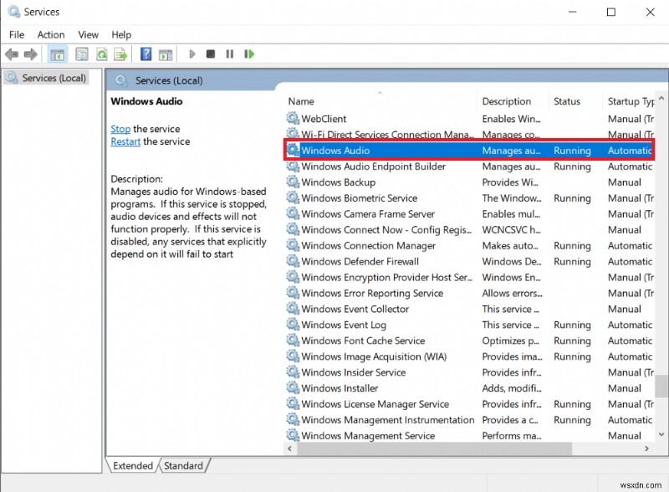Image resolution: width=669 pixels, height=492 pixels.
Task: Pause the service using the pause icon
Action: tap(230, 54)
